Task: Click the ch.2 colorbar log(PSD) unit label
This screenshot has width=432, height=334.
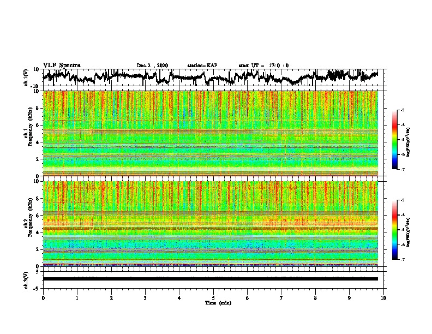Action: [408, 232]
